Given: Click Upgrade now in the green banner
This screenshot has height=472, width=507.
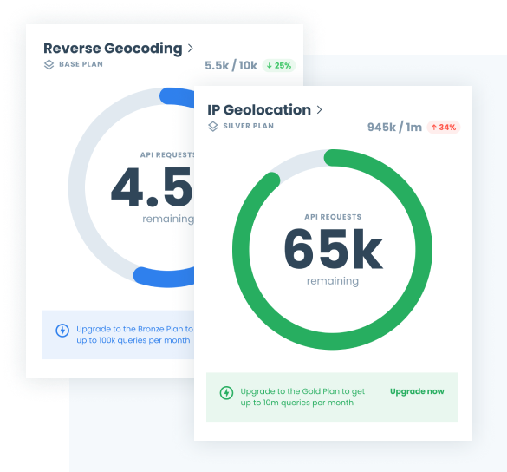Looking at the screenshot, I should (417, 391).
